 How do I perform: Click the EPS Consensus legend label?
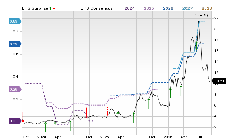[96, 8]
